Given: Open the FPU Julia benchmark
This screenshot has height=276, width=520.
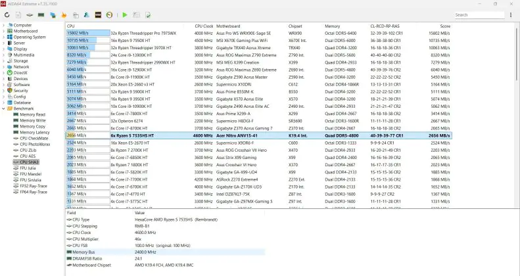Looking at the screenshot, I should coord(28,168).
